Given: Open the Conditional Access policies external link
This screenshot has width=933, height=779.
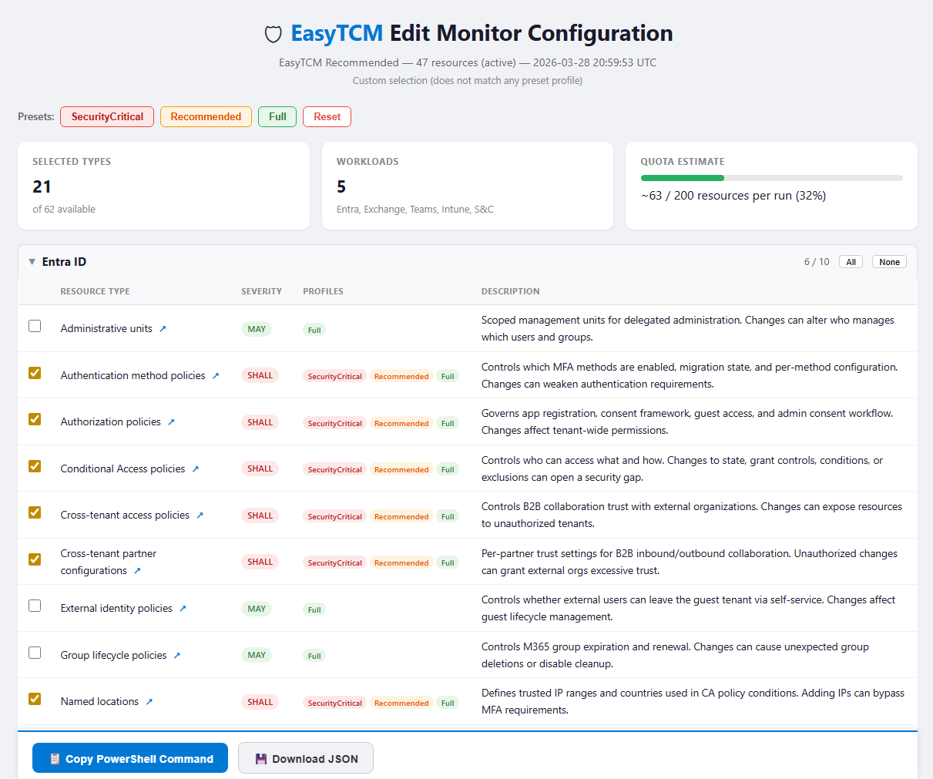Looking at the screenshot, I should [196, 468].
